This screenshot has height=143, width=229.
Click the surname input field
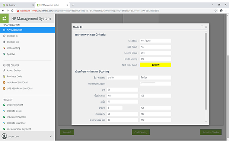point(155,77)
